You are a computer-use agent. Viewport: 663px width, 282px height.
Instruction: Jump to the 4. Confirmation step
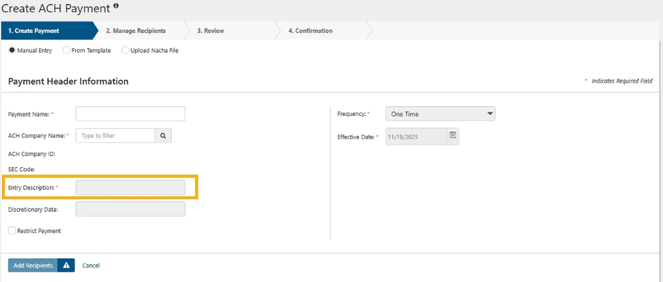[x=311, y=31]
